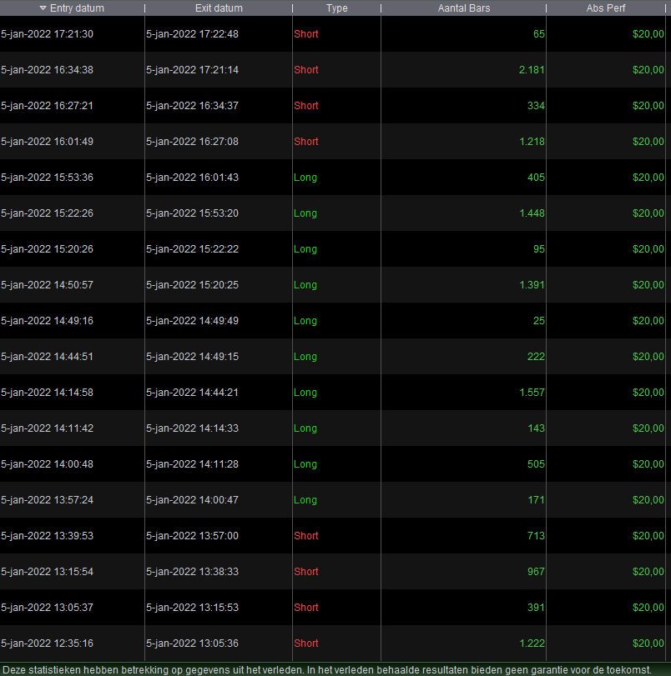This screenshot has width=671, height=676.
Task: Select exit datum 5-jan-2022 14:11:28
Action: (192, 463)
